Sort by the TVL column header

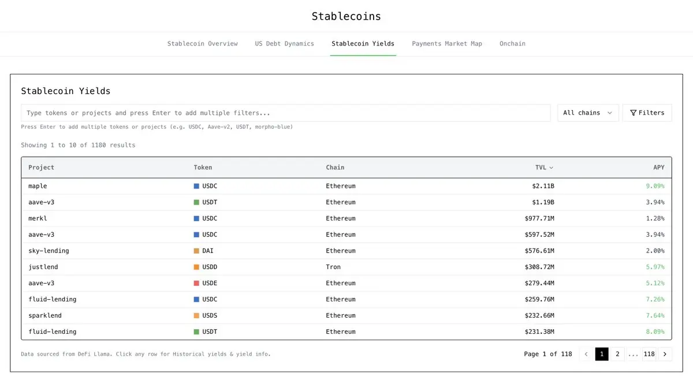point(544,168)
